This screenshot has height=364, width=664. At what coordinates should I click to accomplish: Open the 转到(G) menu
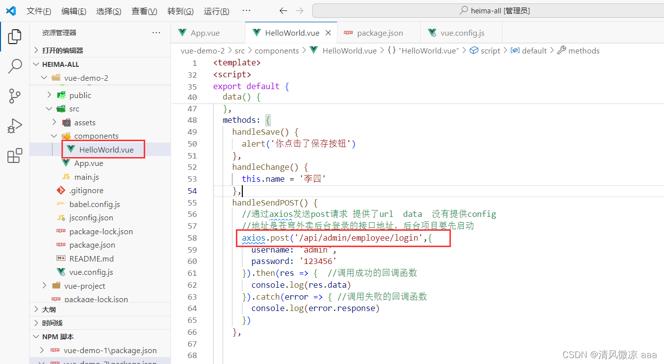[x=180, y=11]
